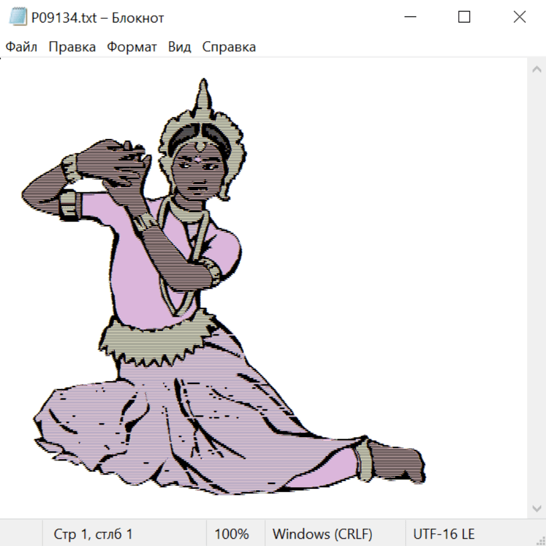Click the title text 'P09134.txt – Блокнот'
This screenshot has height=546, width=546.
[x=98, y=18]
